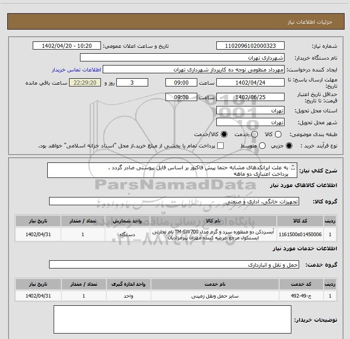Click the price validity time 09:00 field
350x339 pixels.
[x=181, y=97]
